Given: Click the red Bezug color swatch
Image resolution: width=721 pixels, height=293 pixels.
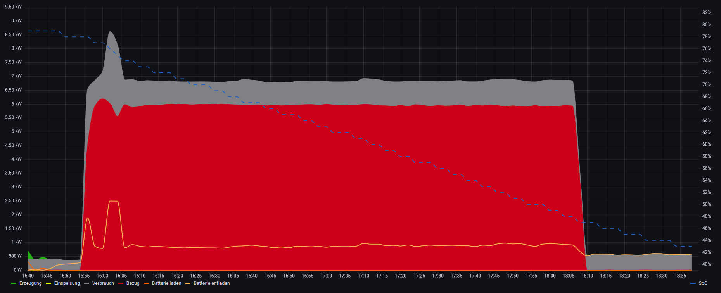Looking at the screenshot, I should pos(121,284).
